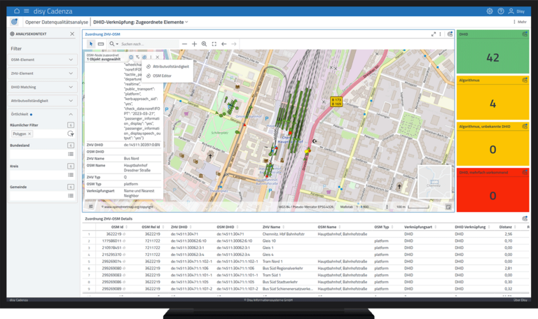
Task: Zoom out the map with minus icon
Action: pyautogui.click(x=185, y=43)
